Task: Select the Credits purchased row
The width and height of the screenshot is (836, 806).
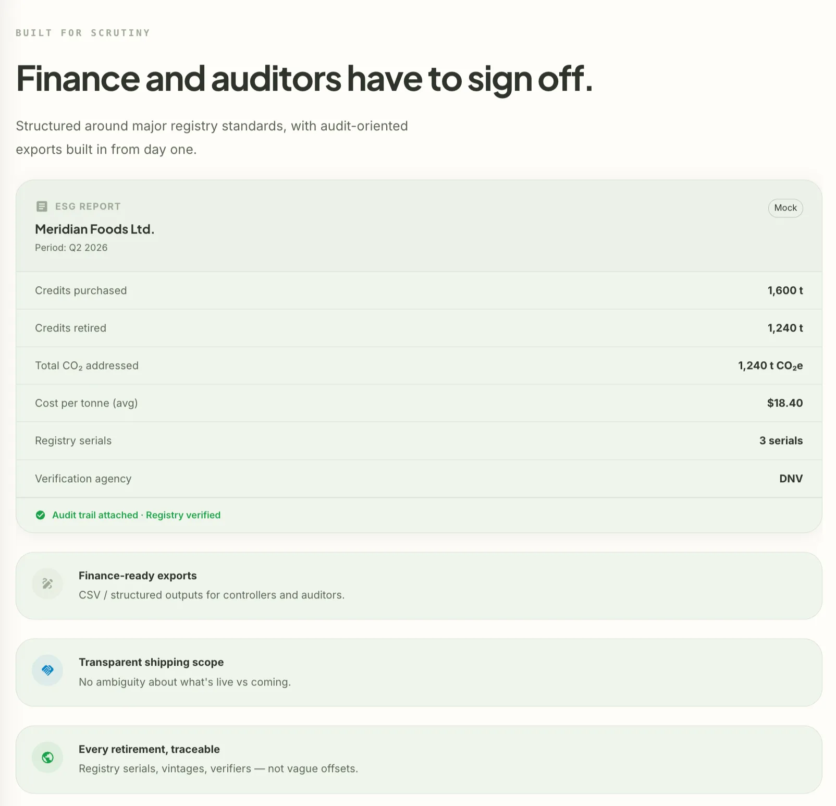Action: point(419,290)
